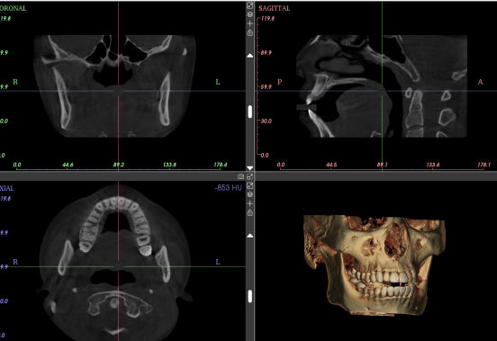497x341 pixels.
Task: Open the layout switch icon beside the camera
Action: 250,176
